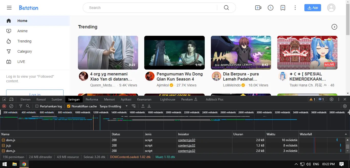
Task: Select Home in the sidebar
Action: coord(35,21)
